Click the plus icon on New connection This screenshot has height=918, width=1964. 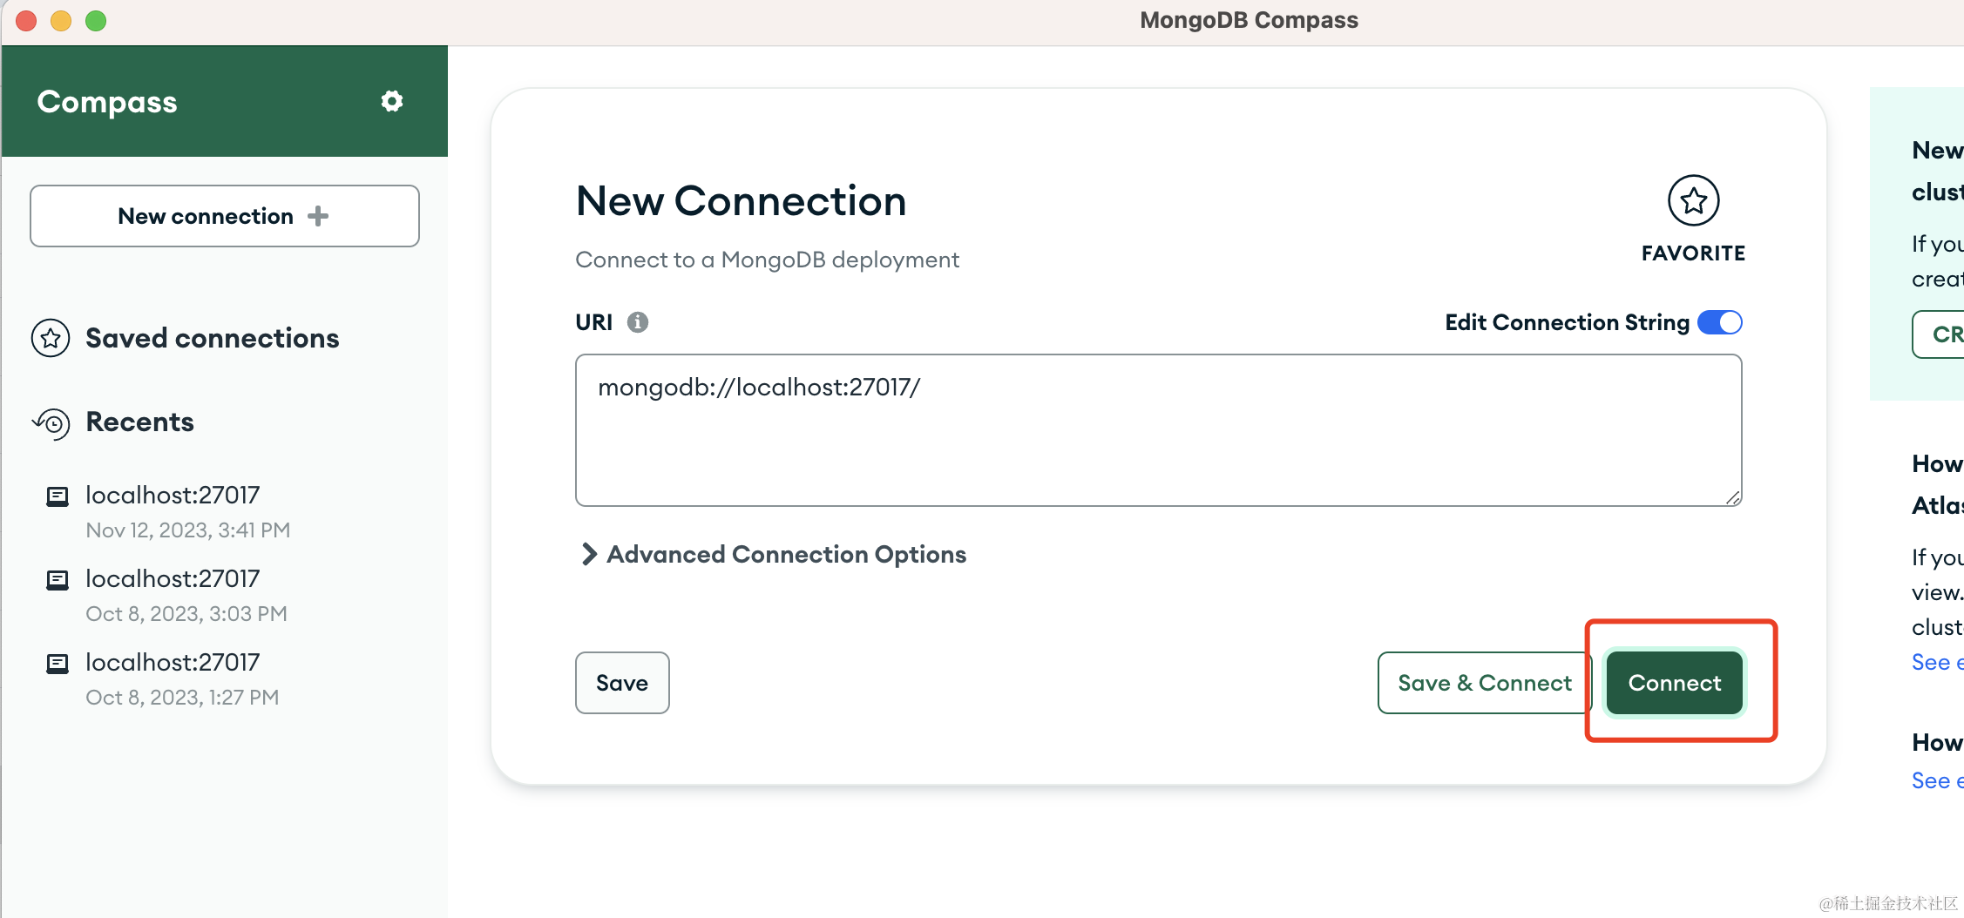[319, 216]
